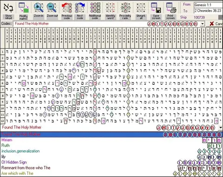223x177 pixels.
Task: Click matrix row header 10
Action: pos(2,108)
